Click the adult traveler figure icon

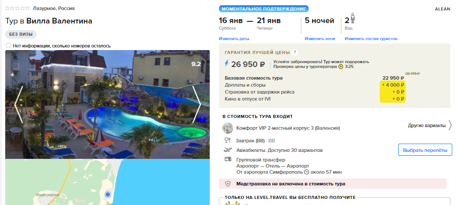click(353, 18)
